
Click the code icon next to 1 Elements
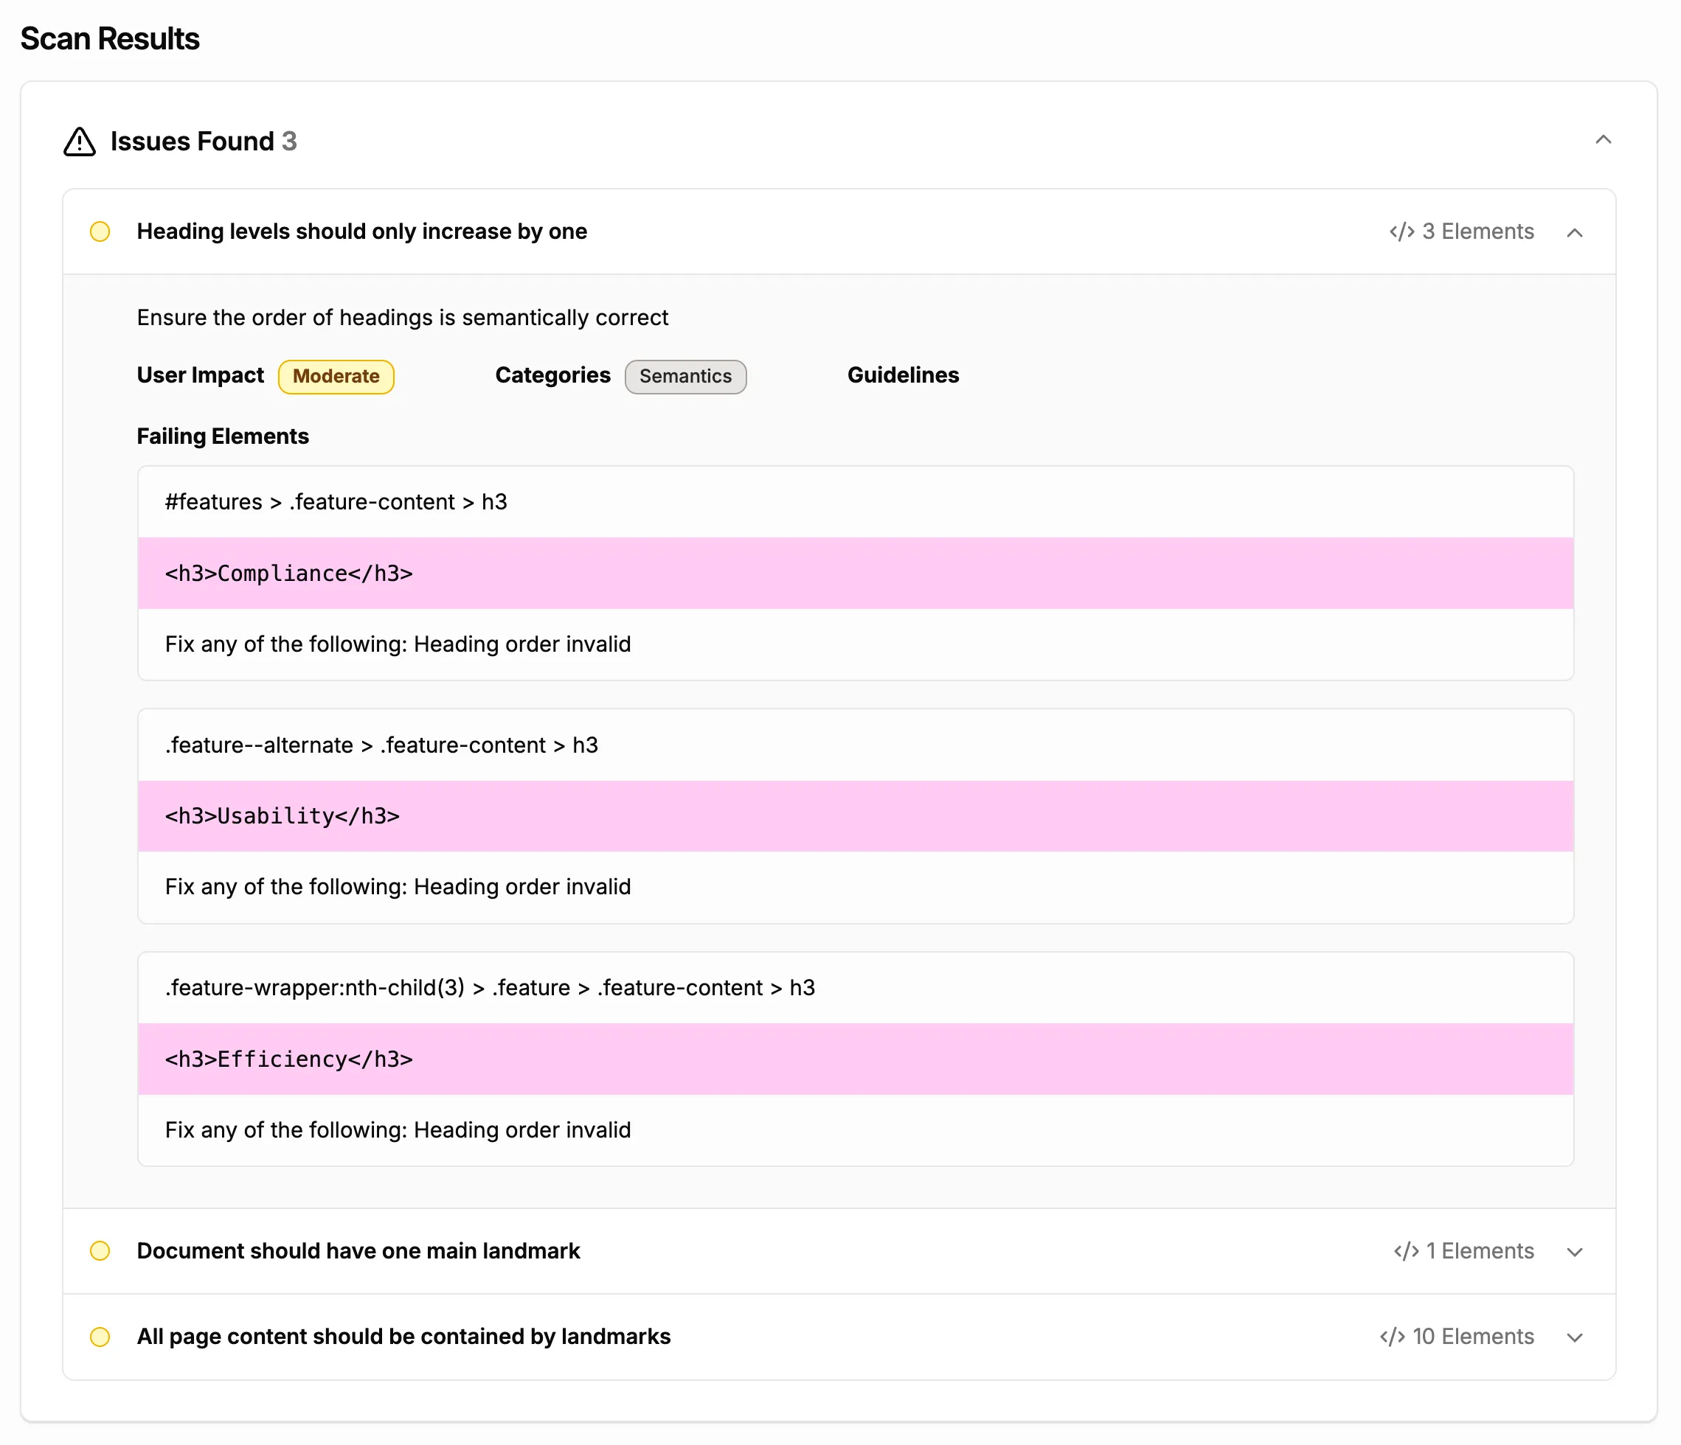pyautogui.click(x=1407, y=1251)
